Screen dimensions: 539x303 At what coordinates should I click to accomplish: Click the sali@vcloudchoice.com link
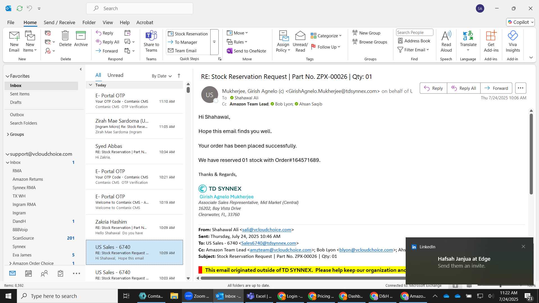[266, 229]
